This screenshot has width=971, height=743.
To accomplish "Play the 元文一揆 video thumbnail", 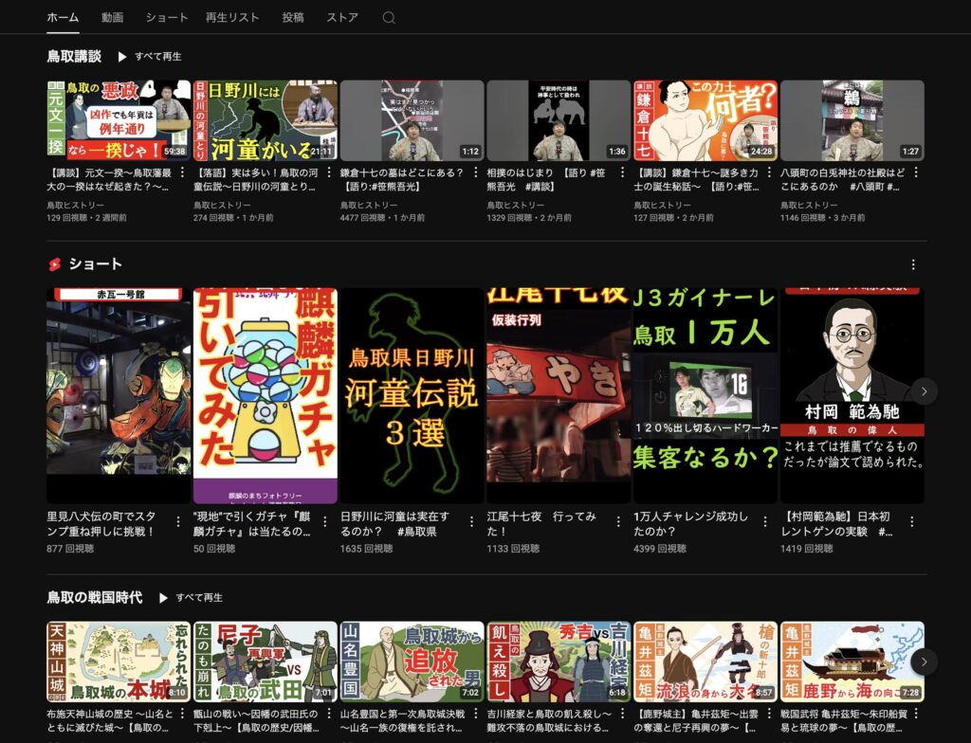I will [x=119, y=120].
